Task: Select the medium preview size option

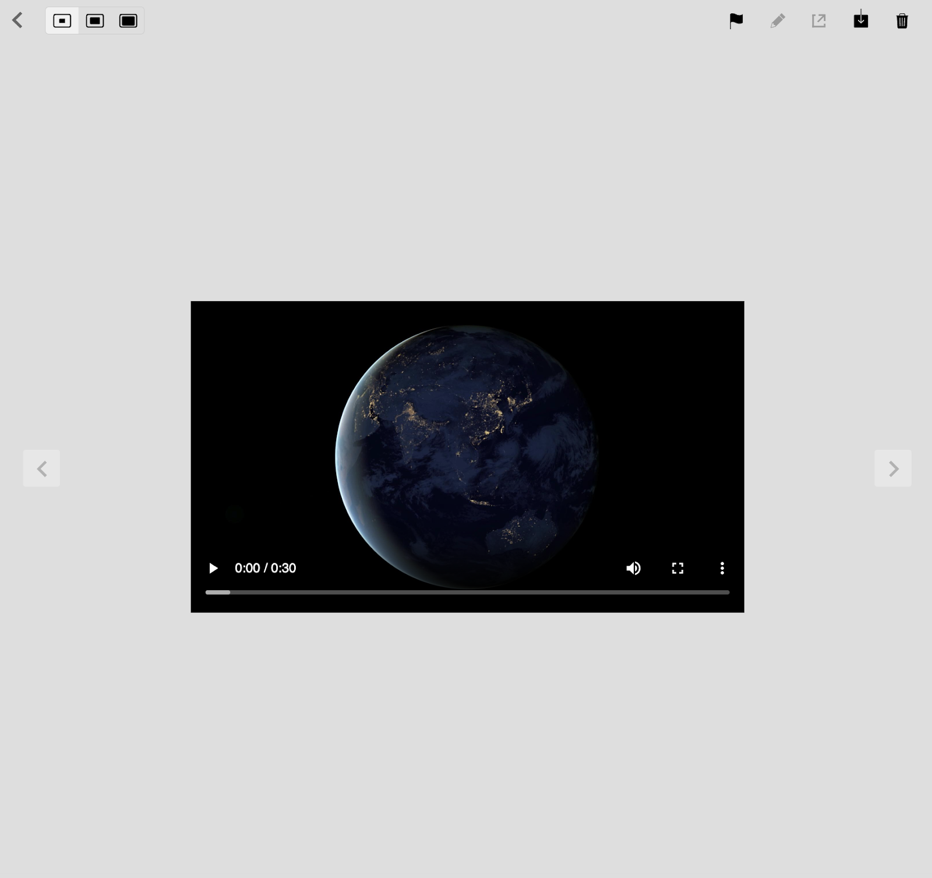Action: pos(95,21)
